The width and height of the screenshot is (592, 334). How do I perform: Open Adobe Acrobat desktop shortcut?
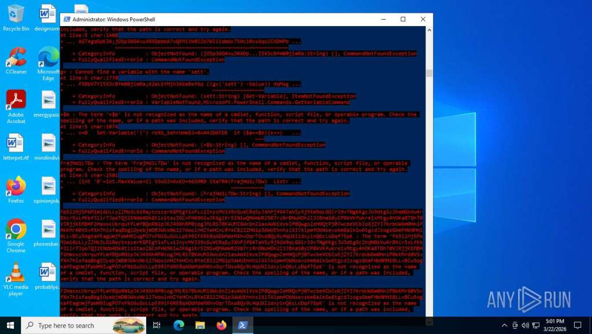click(x=16, y=103)
